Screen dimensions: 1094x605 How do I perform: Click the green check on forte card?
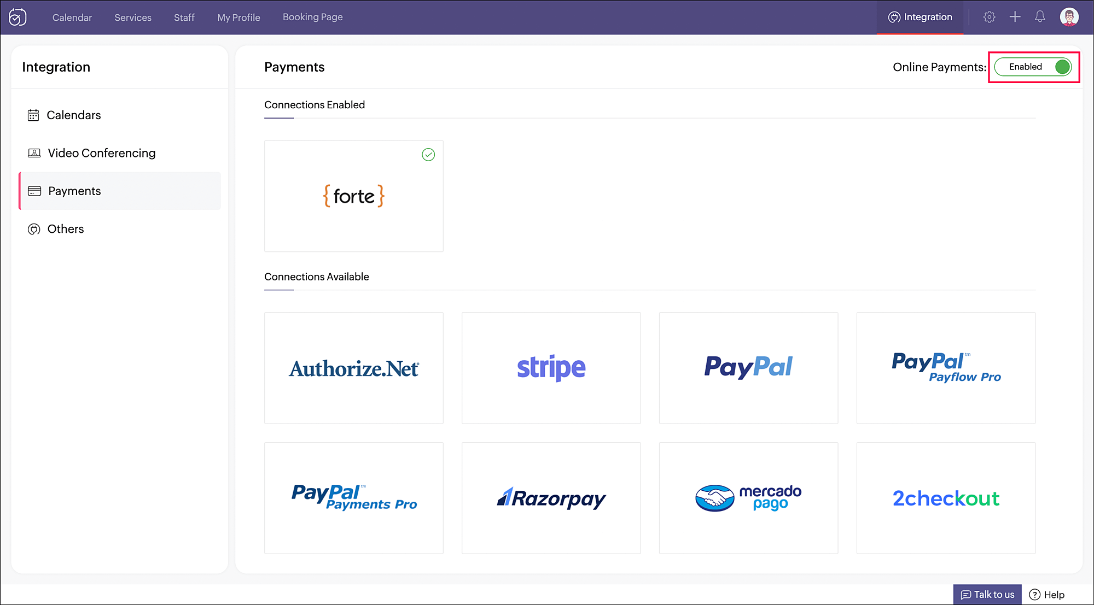click(x=428, y=155)
